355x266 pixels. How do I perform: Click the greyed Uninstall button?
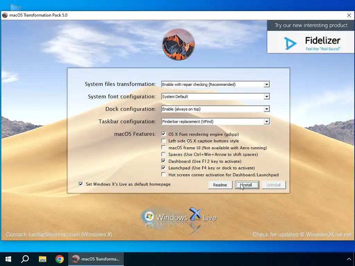274,185
